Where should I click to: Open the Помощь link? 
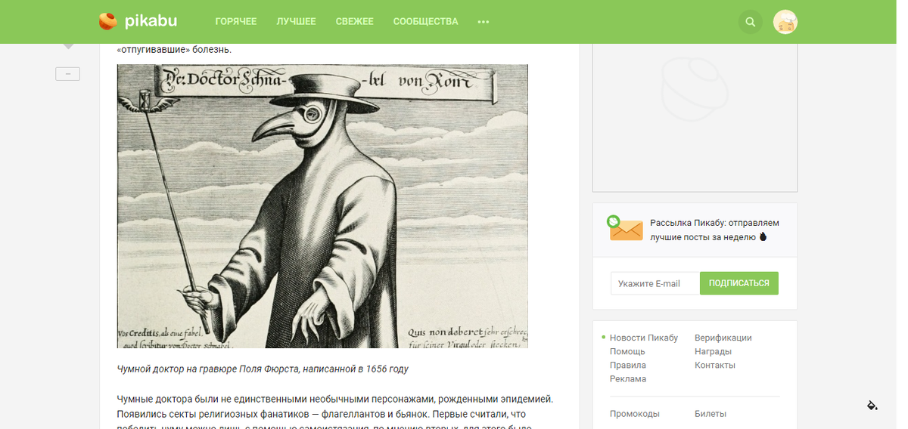627,351
